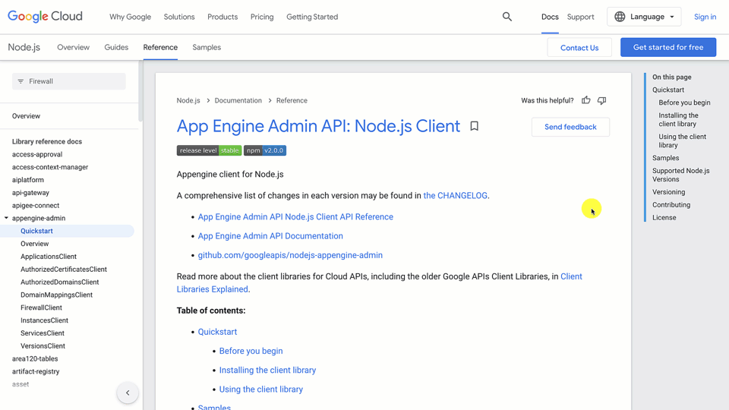Viewport: 729px width, 410px height.
Task: Bookmark this page with bookmark icon
Action: tap(474, 126)
